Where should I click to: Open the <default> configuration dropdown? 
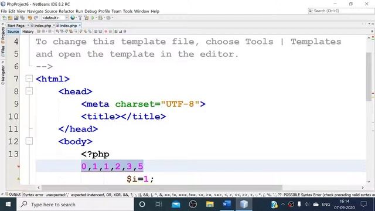55,18
